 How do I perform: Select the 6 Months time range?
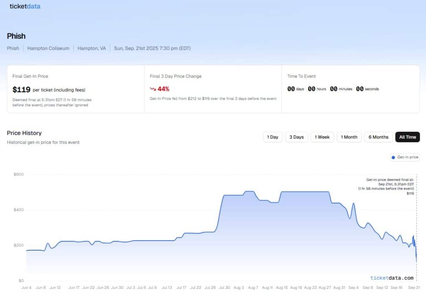coord(378,137)
